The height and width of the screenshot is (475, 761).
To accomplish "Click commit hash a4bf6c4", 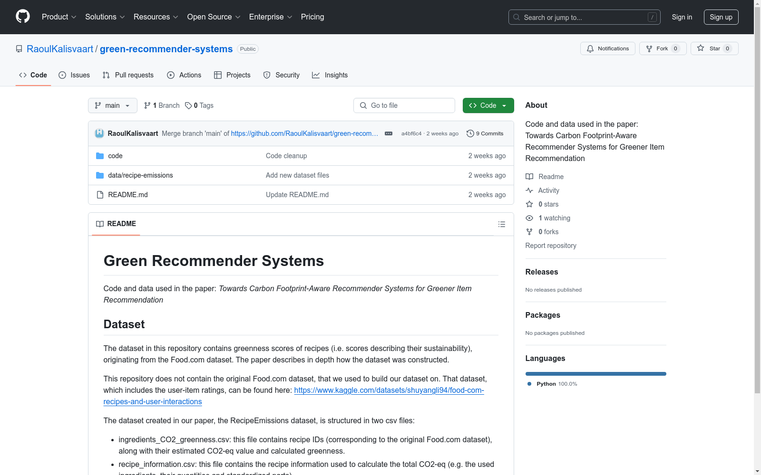I will [x=411, y=133].
